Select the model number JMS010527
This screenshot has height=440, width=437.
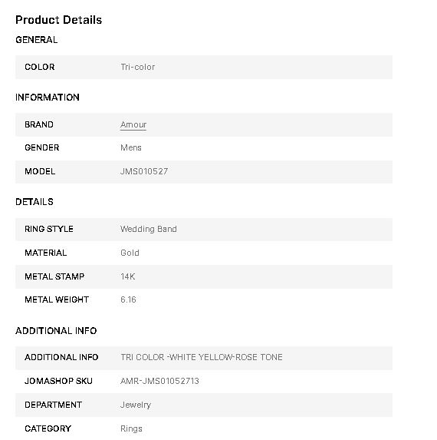pos(144,171)
